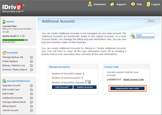Click the arrow icon next to Billing Report
The image size is (162, 115).
pyautogui.click(x=31, y=106)
